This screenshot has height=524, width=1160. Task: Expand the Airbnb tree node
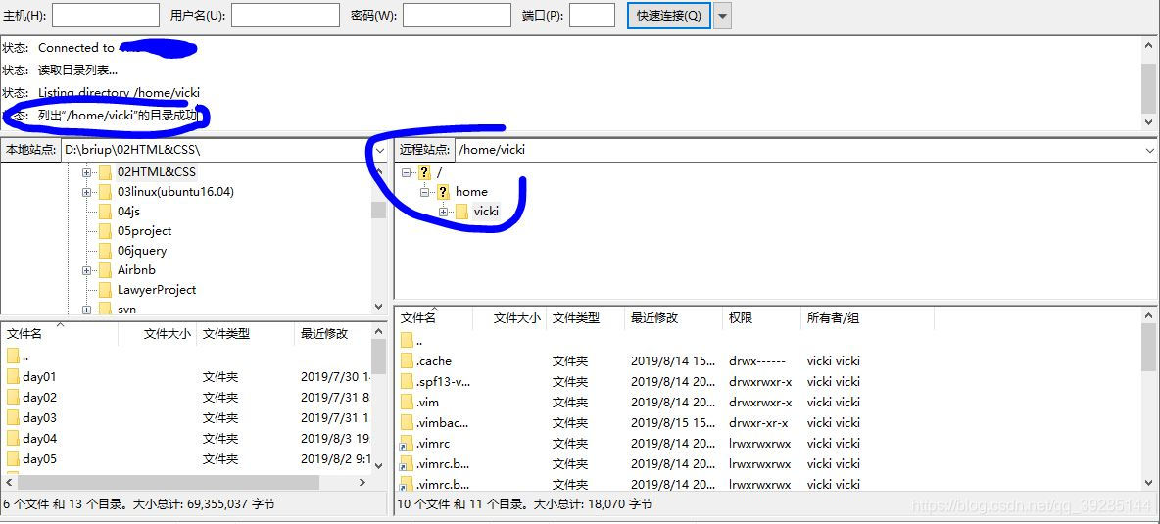pyautogui.click(x=86, y=270)
